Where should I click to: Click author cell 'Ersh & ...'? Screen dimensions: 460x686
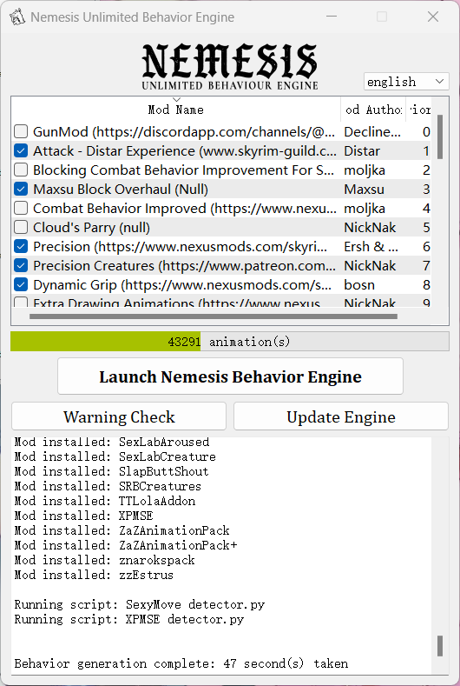[x=371, y=246]
